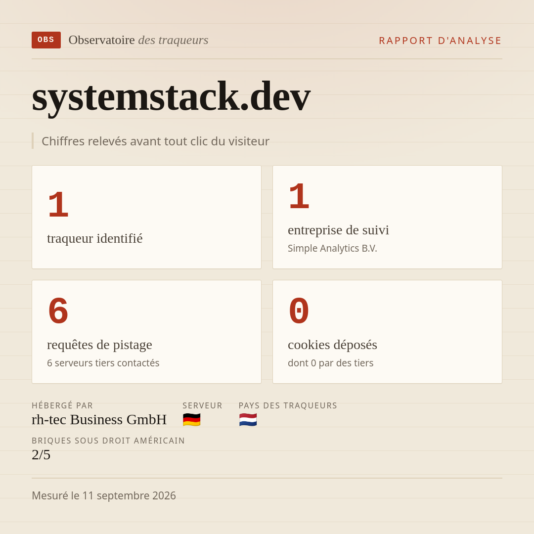Screen dimensions: 534x534
Task: Click the 'requêtes de pistage' label
Action: (x=99, y=345)
